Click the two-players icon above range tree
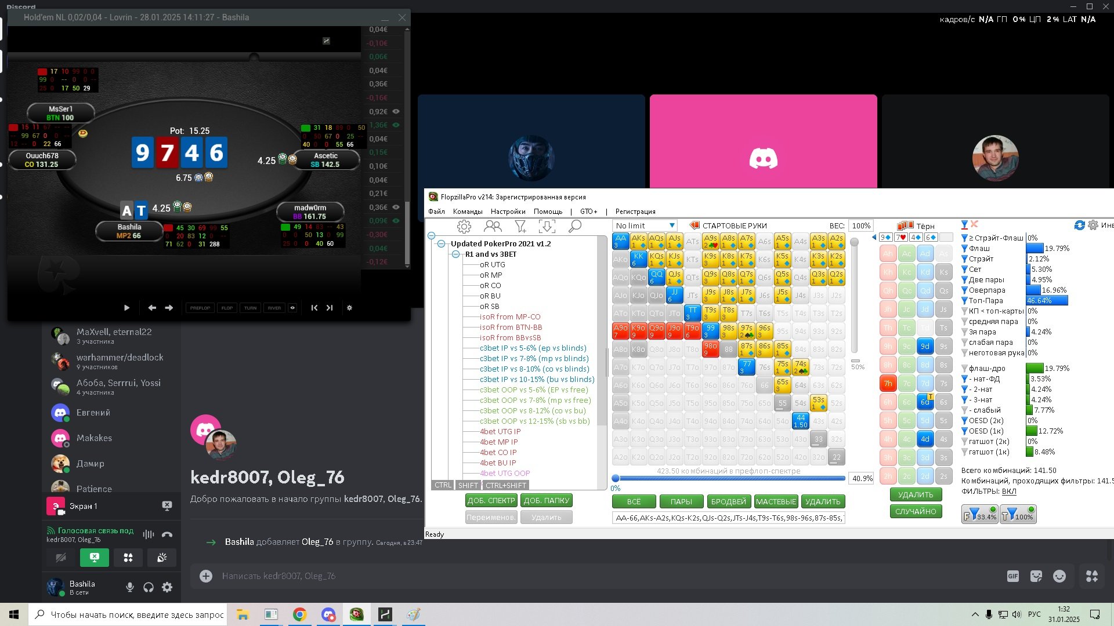The height and width of the screenshot is (626, 1114). tap(493, 226)
